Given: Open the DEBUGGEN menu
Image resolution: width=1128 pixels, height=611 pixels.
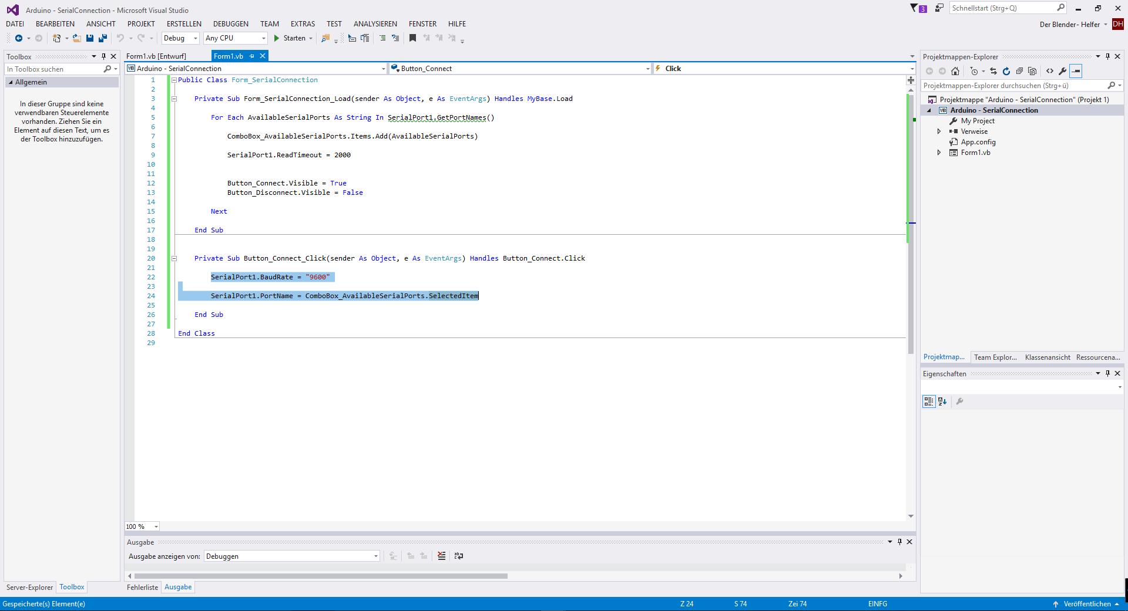Looking at the screenshot, I should point(230,23).
